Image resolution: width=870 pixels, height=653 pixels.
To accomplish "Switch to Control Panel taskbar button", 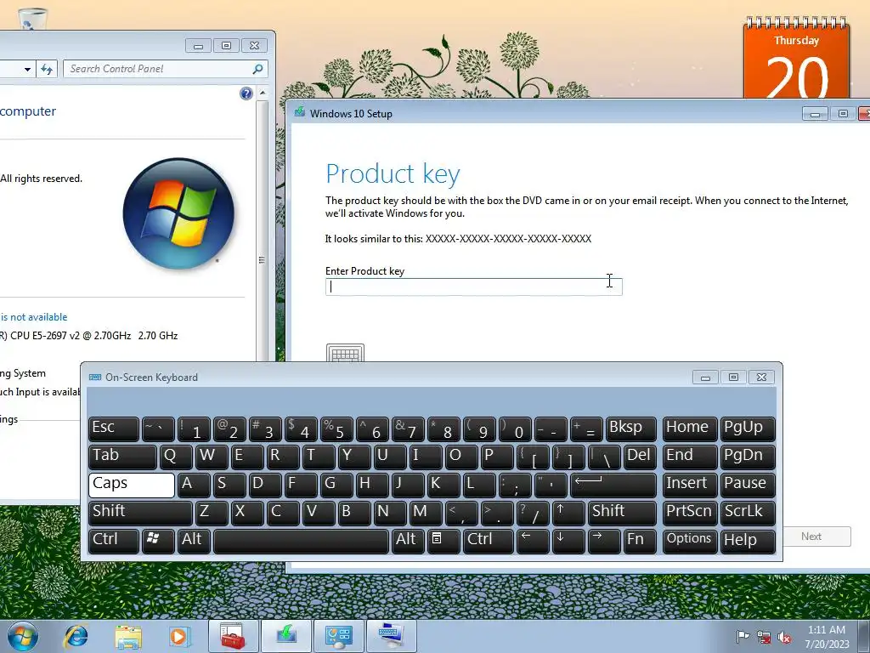I will (338, 636).
